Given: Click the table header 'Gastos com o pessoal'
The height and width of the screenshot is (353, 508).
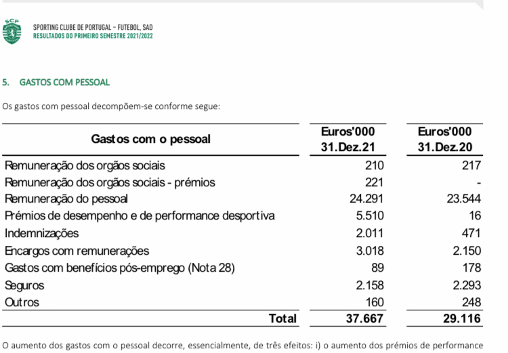Looking at the screenshot, I should [x=150, y=139].
